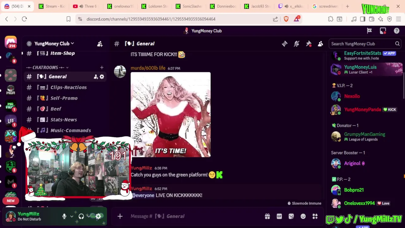Switch to the screwdriver Google tab
Viewport: 405px width, 228px height.
click(325, 6)
